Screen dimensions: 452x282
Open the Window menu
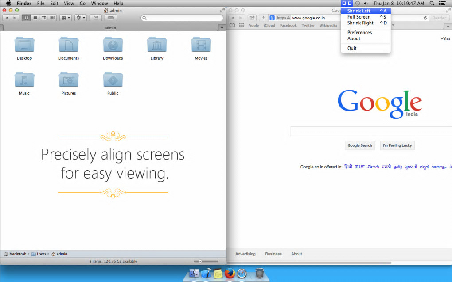(99, 4)
